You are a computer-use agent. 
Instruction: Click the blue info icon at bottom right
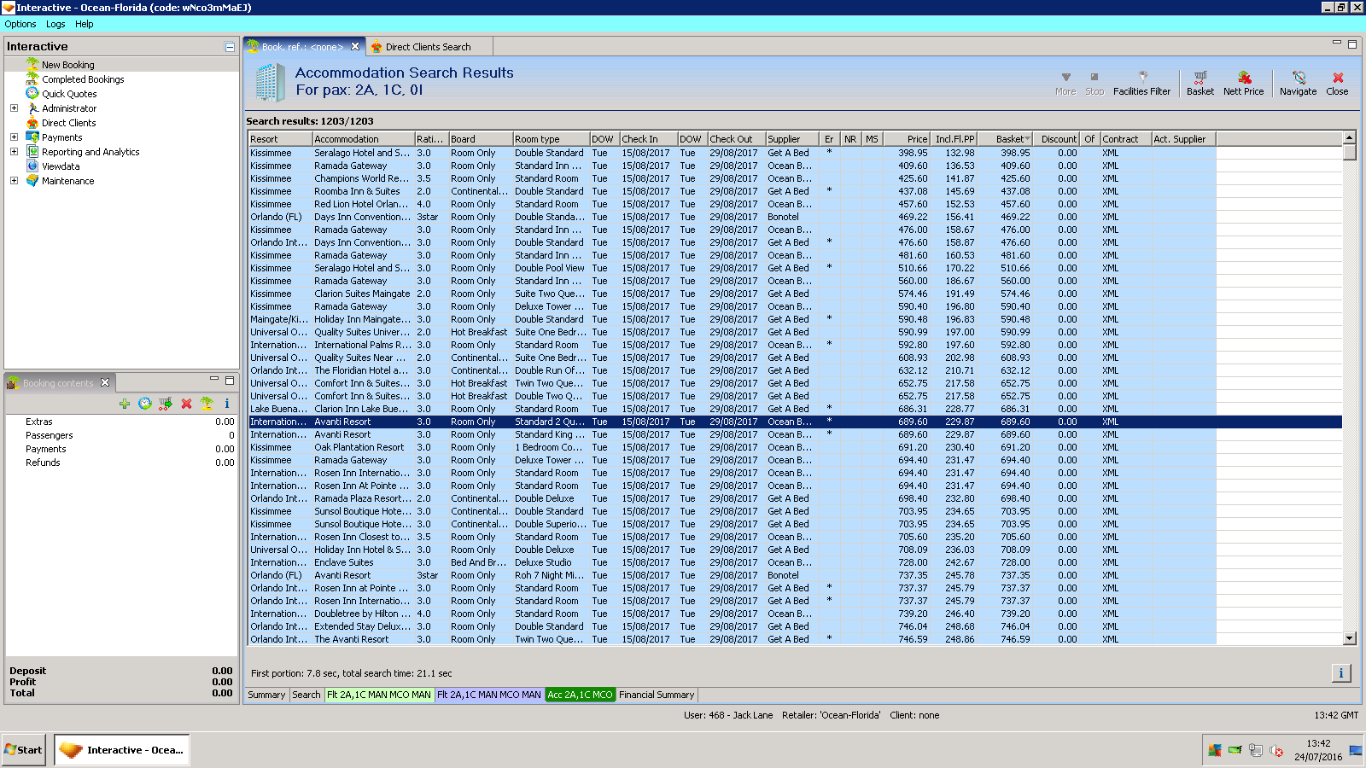pos(1340,673)
